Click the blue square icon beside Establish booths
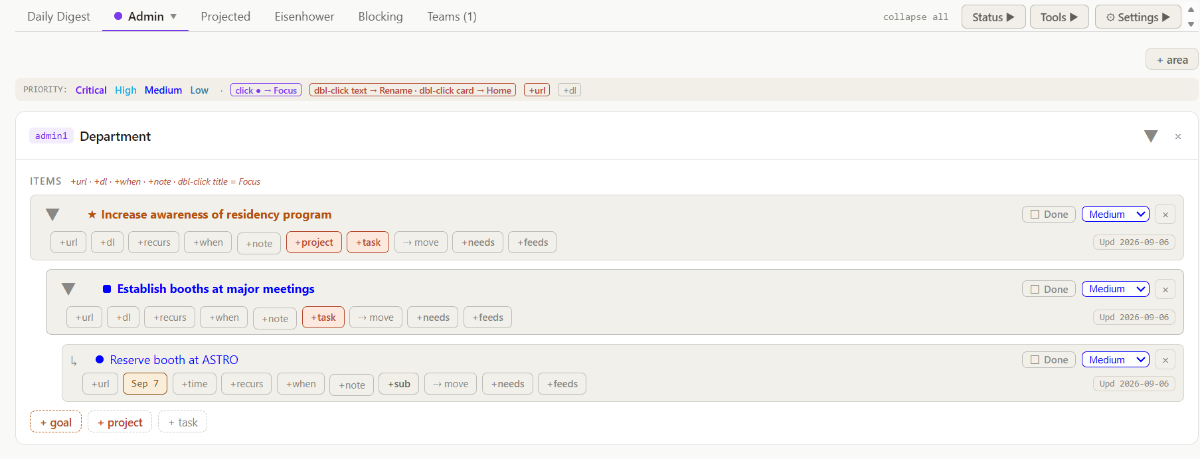The width and height of the screenshot is (1200, 459). click(107, 289)
